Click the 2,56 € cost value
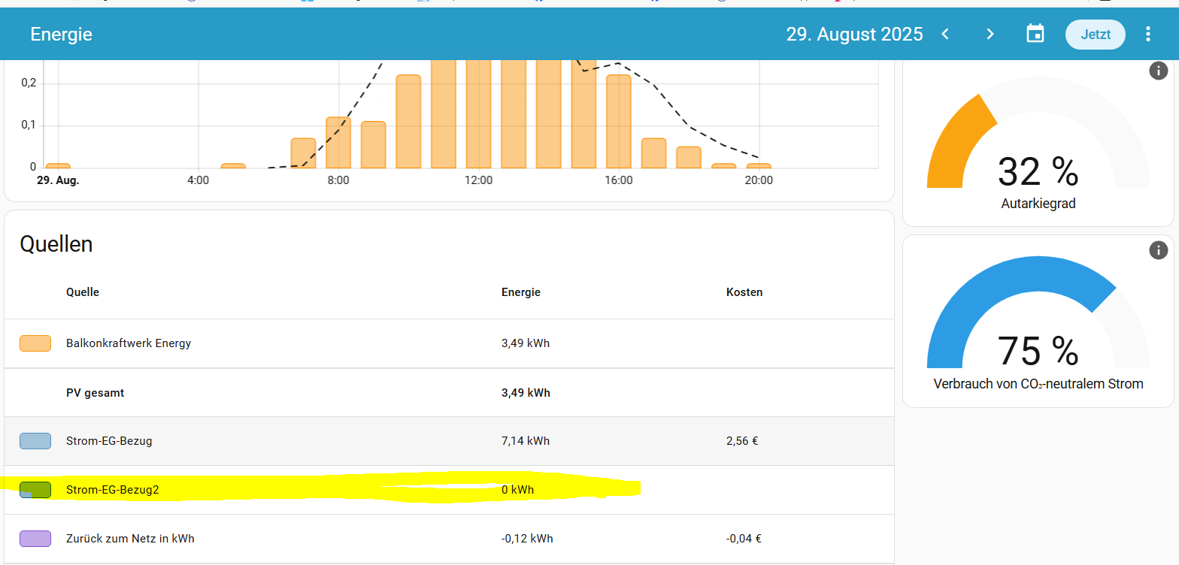 point(741,441)
